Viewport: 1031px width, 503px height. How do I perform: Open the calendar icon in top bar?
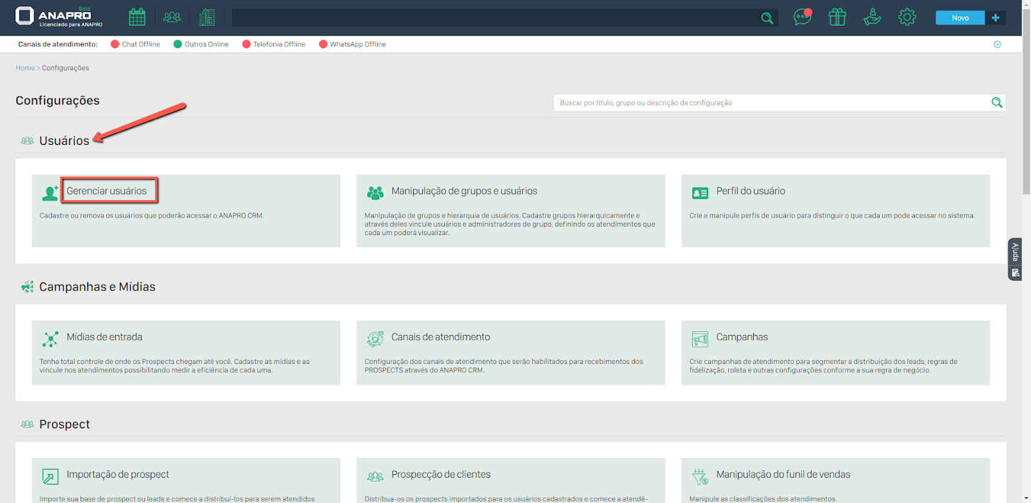pyautogui.click(x=137, y=17)
